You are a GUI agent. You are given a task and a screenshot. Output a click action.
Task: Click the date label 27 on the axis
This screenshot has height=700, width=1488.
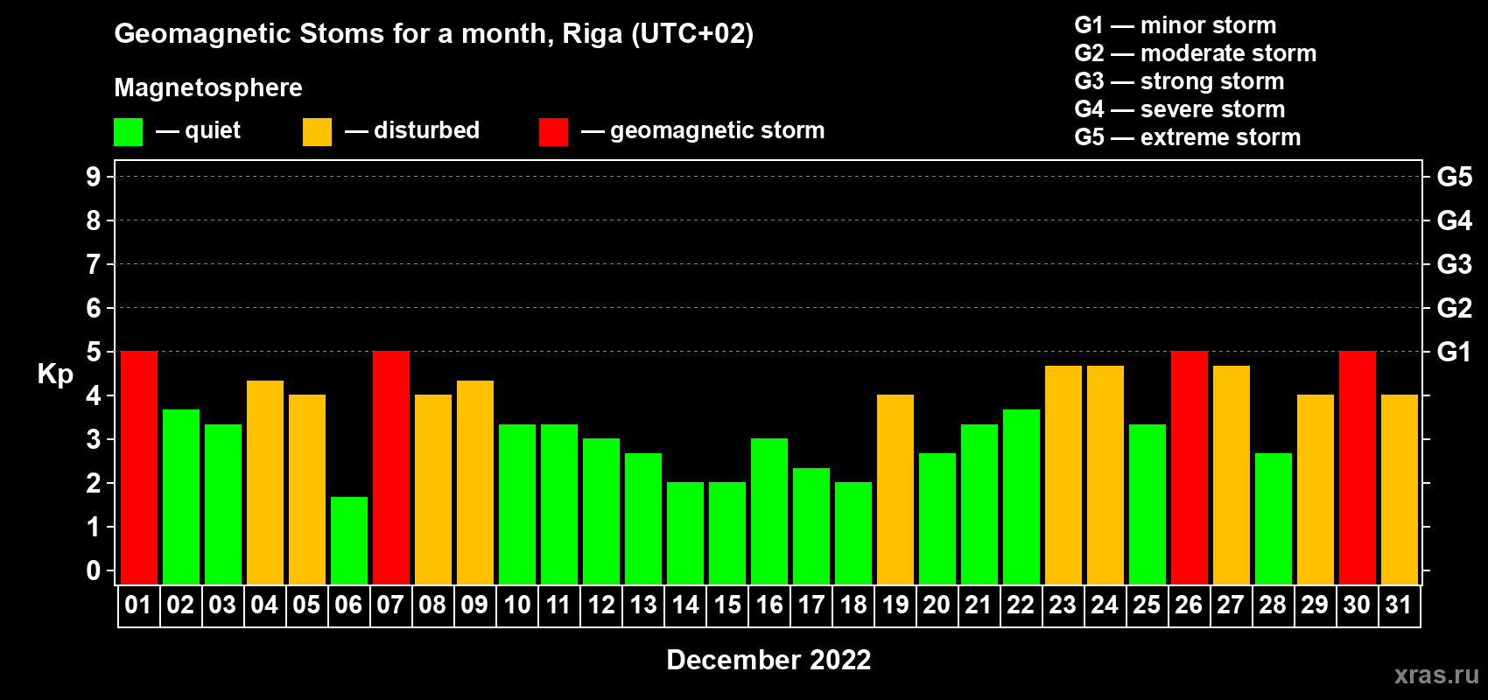[1231, 605]
